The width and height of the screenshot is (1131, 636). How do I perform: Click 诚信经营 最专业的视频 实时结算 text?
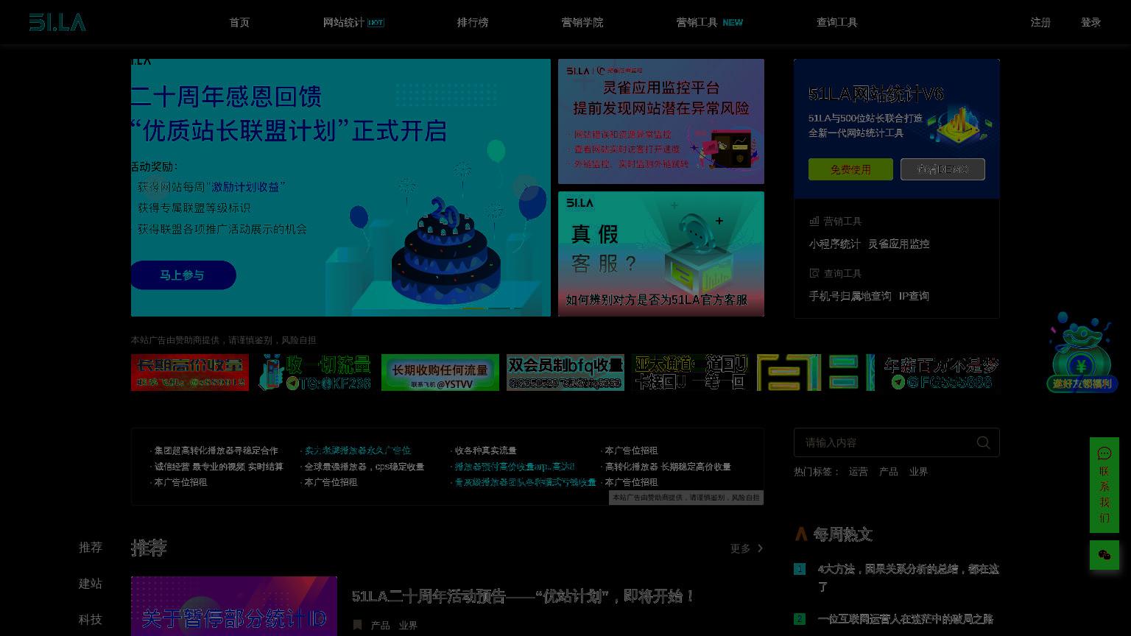coord(219,467)
